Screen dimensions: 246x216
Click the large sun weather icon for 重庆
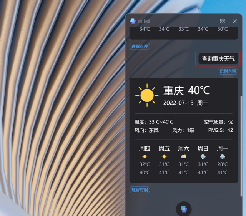[147, 95]
